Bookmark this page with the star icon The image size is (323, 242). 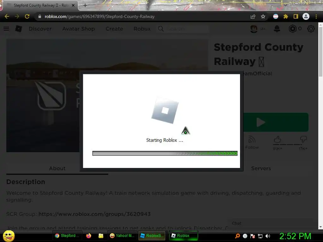(x=263, y=16)
